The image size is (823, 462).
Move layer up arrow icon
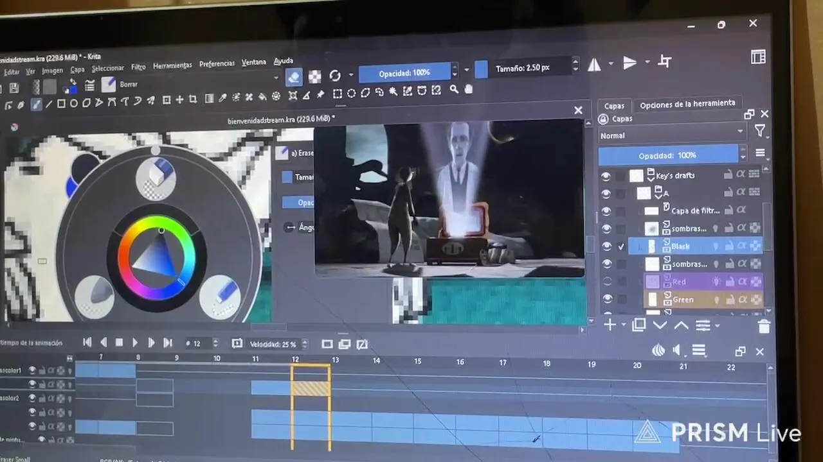[x=681, y=325]
